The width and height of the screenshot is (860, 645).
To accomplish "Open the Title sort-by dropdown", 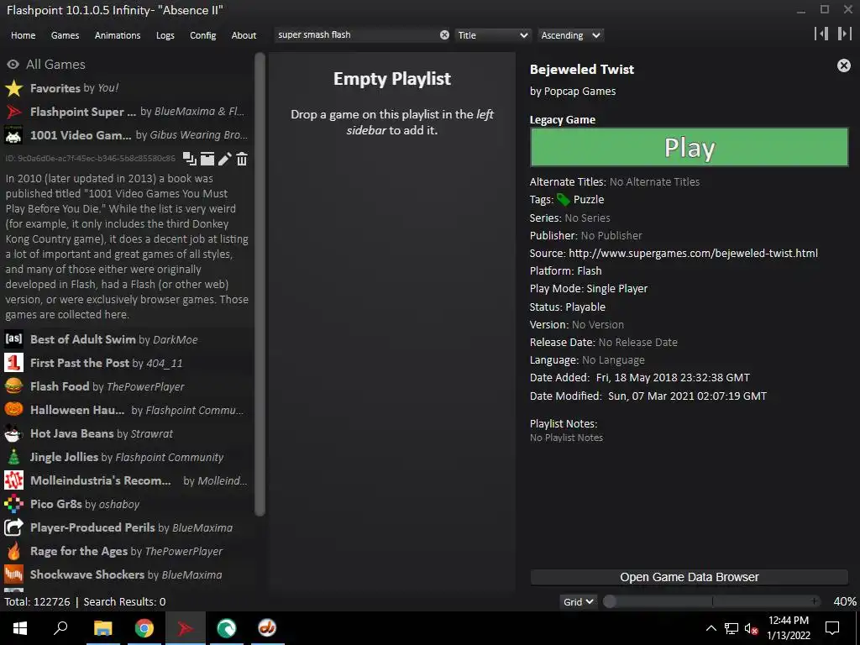I will pos(492,35).
